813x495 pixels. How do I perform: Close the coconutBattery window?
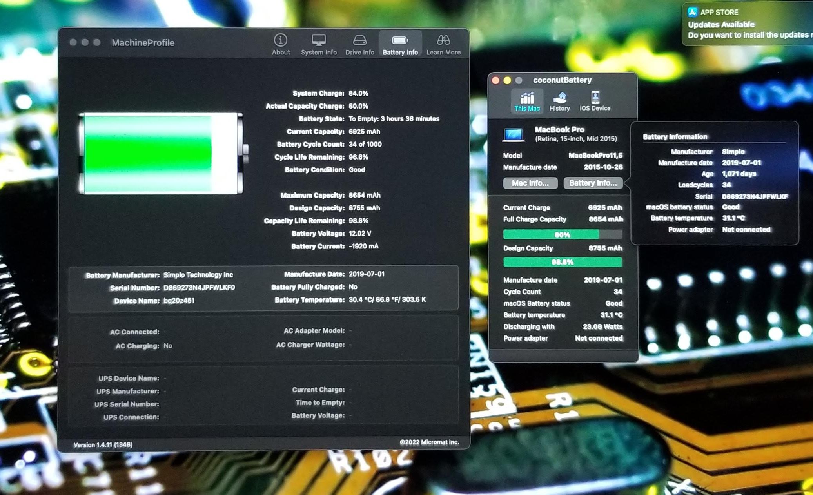(x=495, y=80)
